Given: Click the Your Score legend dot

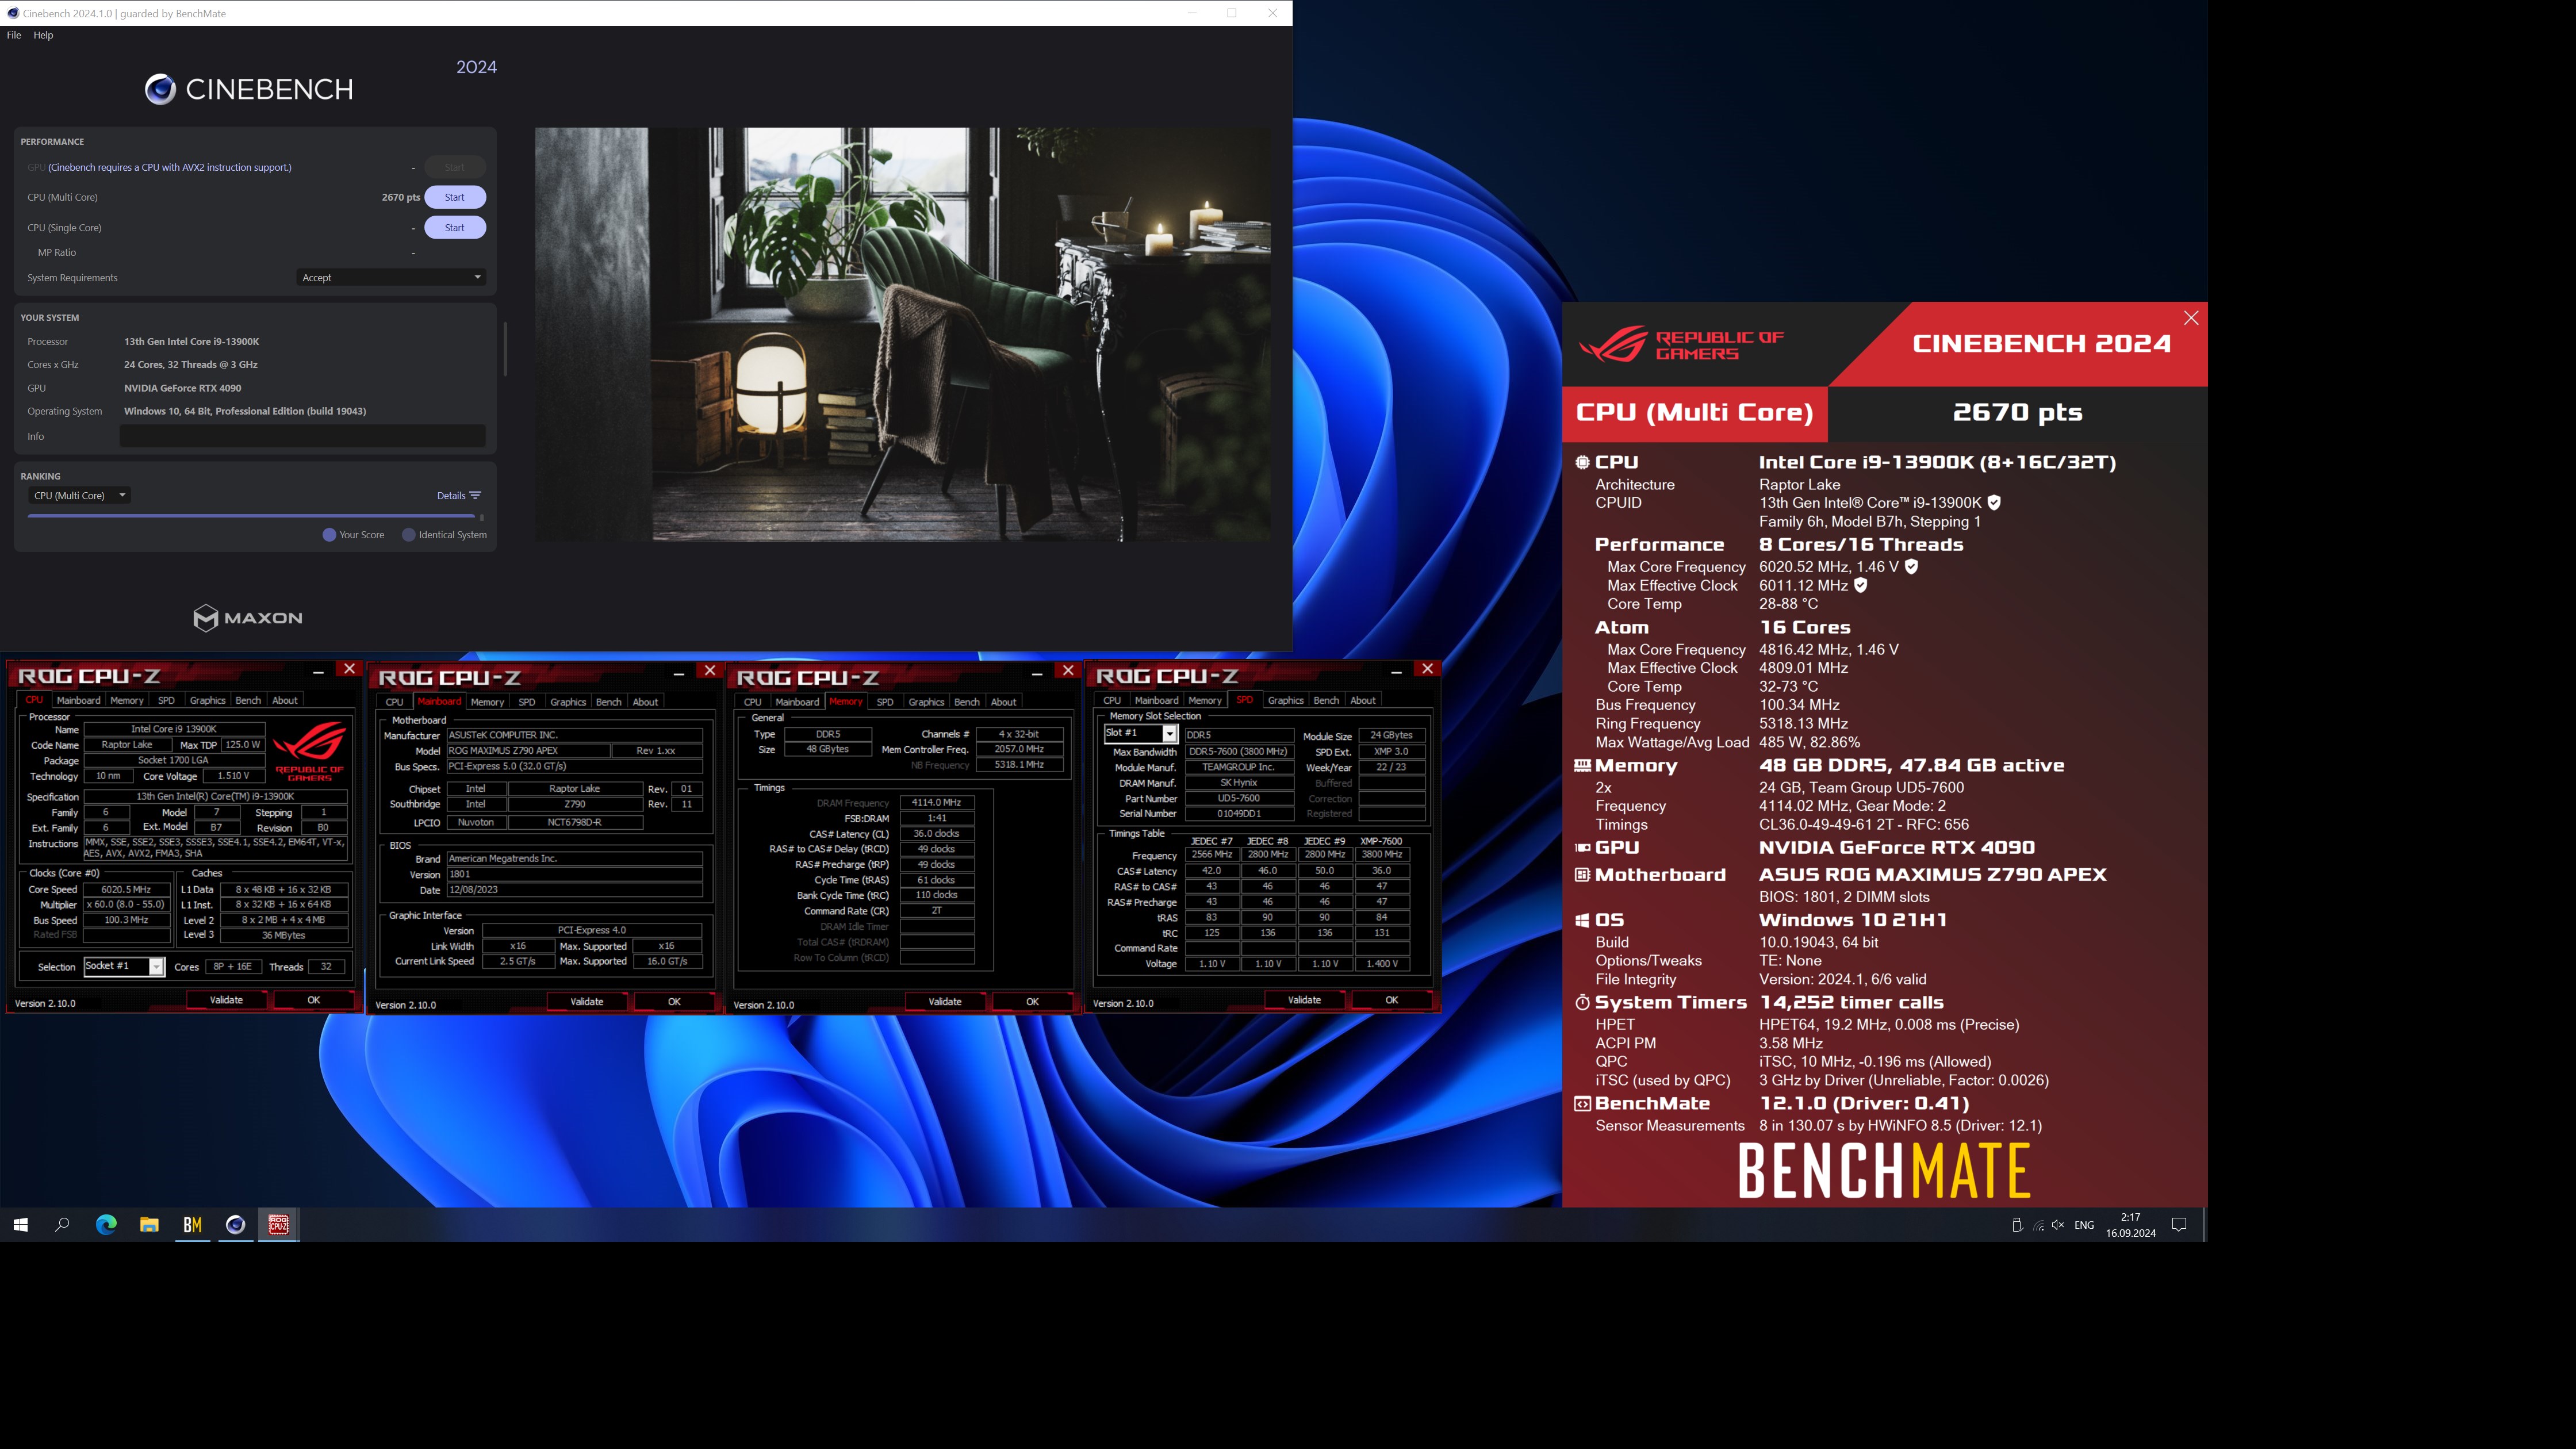Looking at the screenshot, I should point(329,535).
